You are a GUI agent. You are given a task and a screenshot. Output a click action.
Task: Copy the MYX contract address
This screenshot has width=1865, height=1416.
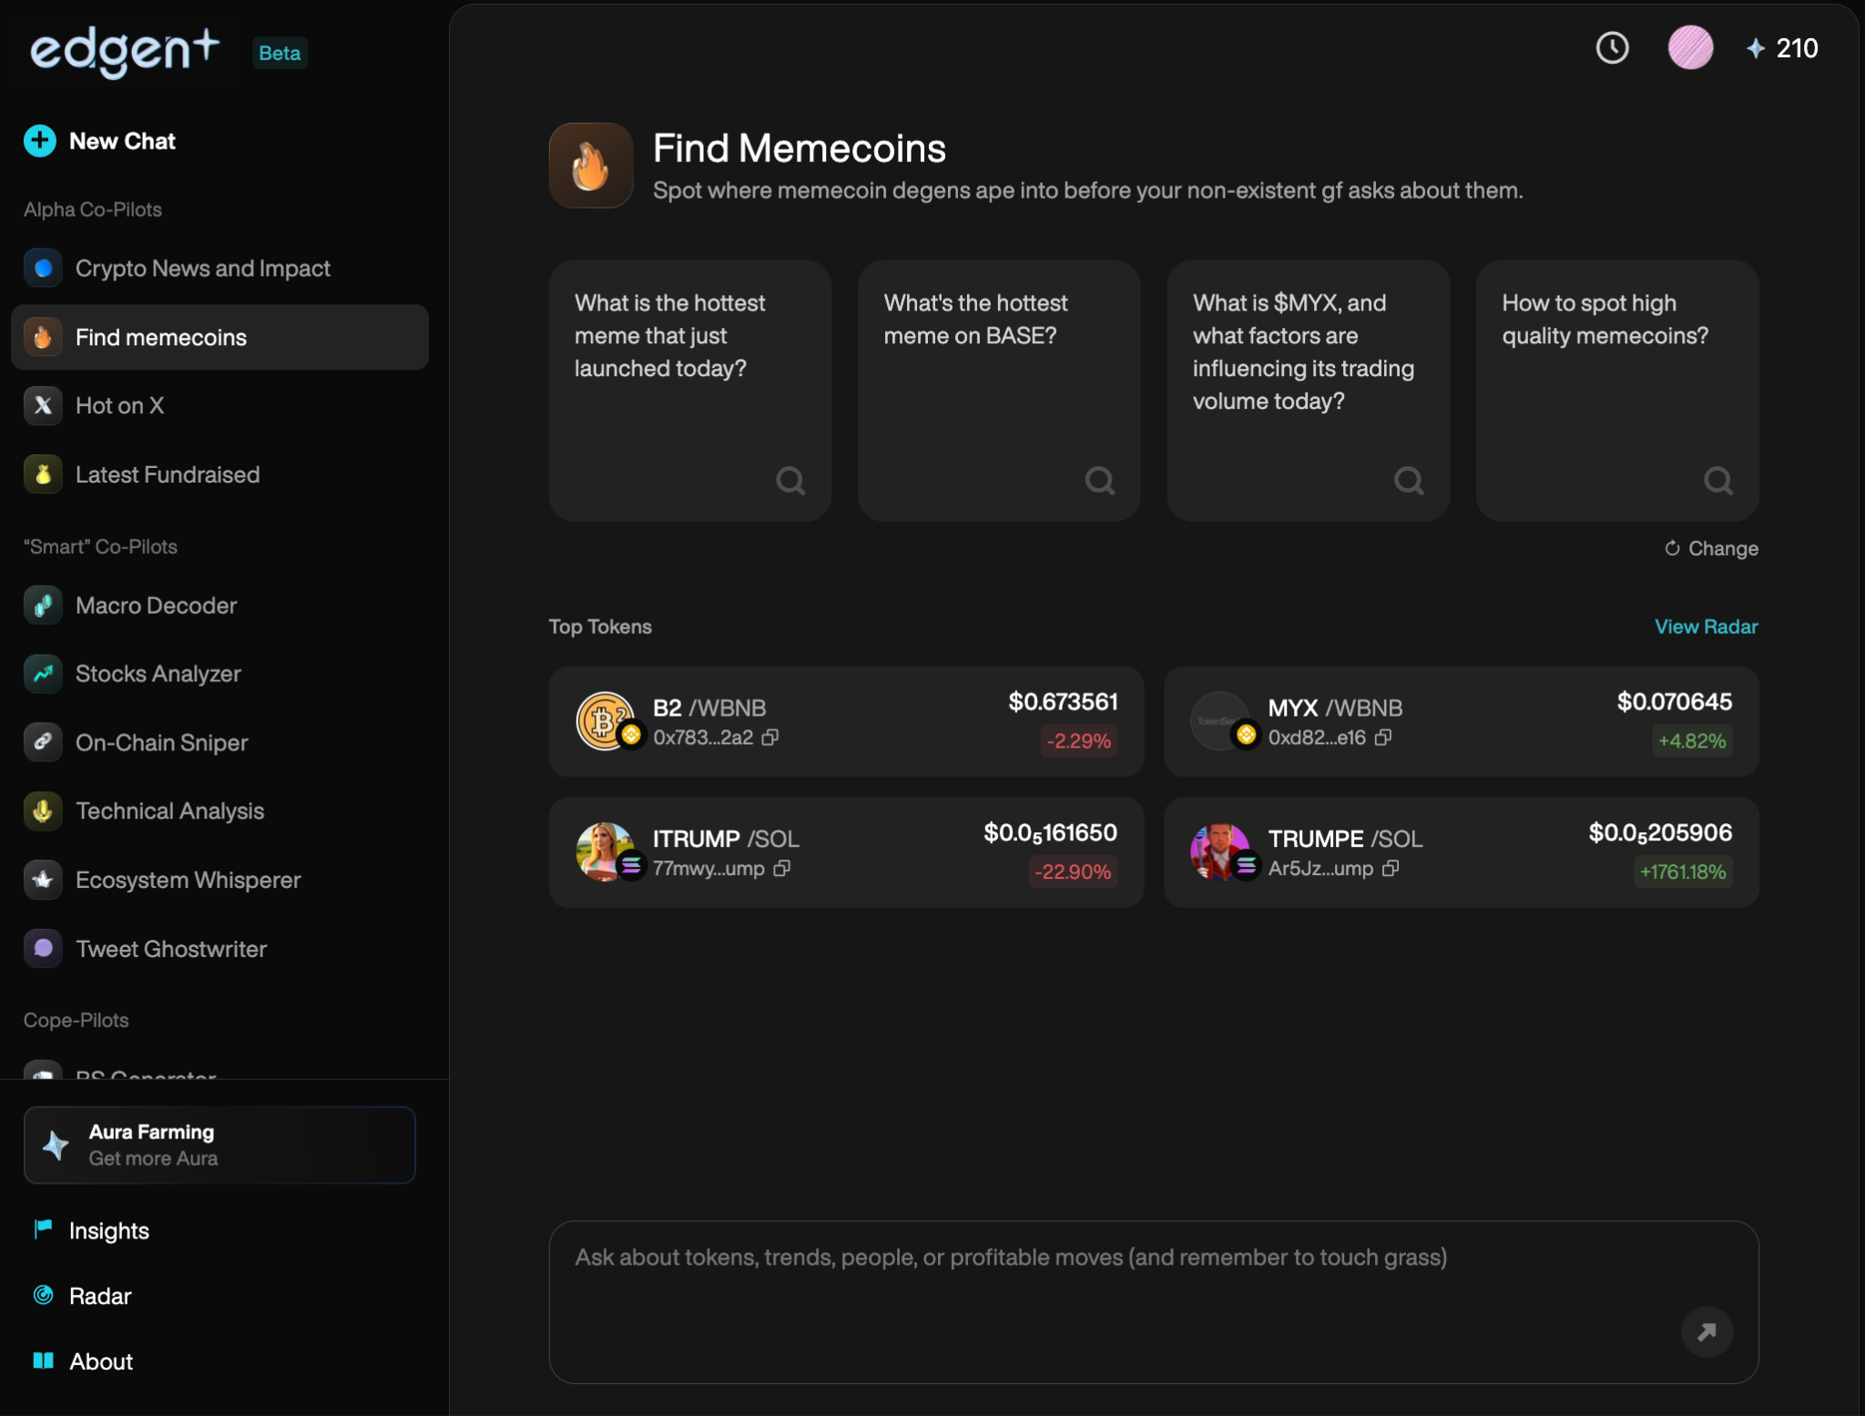[1383, 737]
